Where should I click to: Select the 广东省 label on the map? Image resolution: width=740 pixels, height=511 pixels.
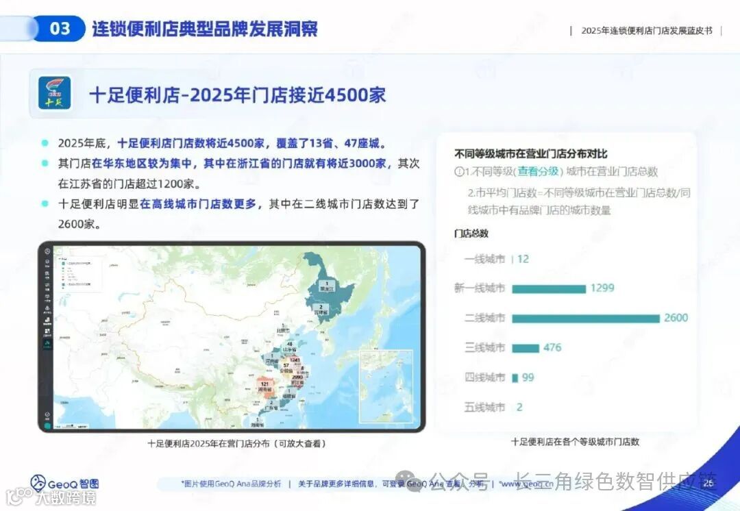[271, 406]
